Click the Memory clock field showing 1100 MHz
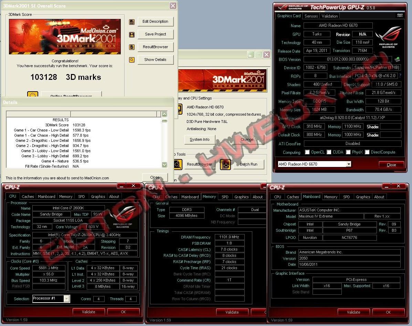The image size is (412, 326). (x=352, y=126)
